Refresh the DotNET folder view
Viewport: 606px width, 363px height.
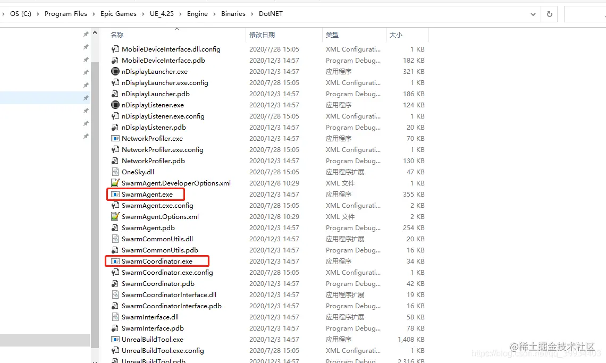click(549, 14)
